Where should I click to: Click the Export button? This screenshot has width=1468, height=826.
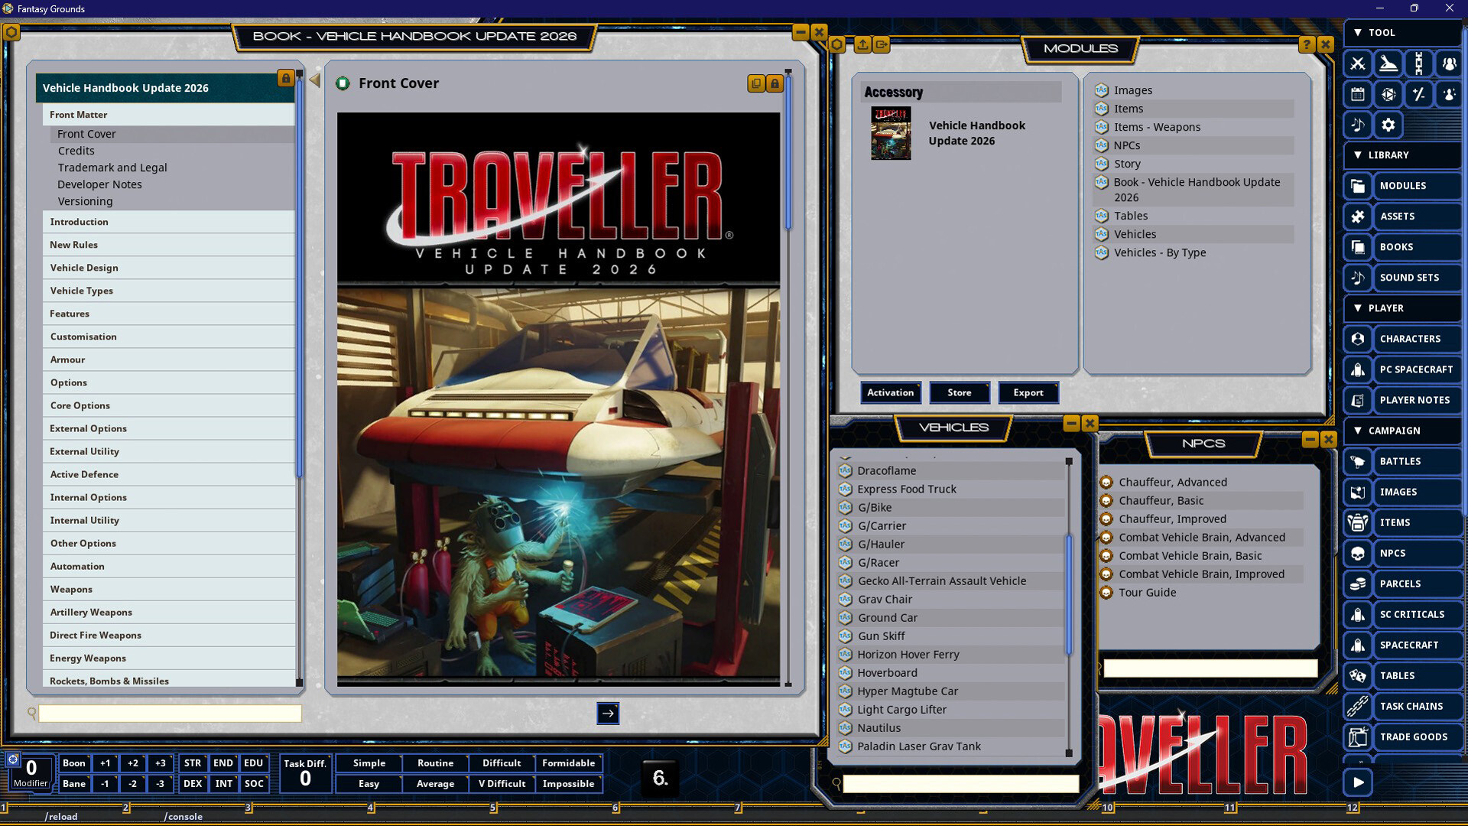[1028, 392]
